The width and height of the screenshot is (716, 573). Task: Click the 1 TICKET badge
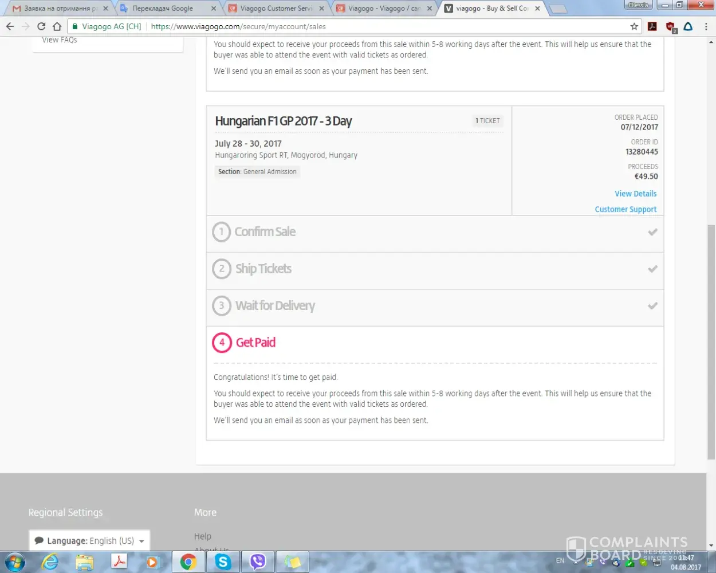tap(487, 121)
